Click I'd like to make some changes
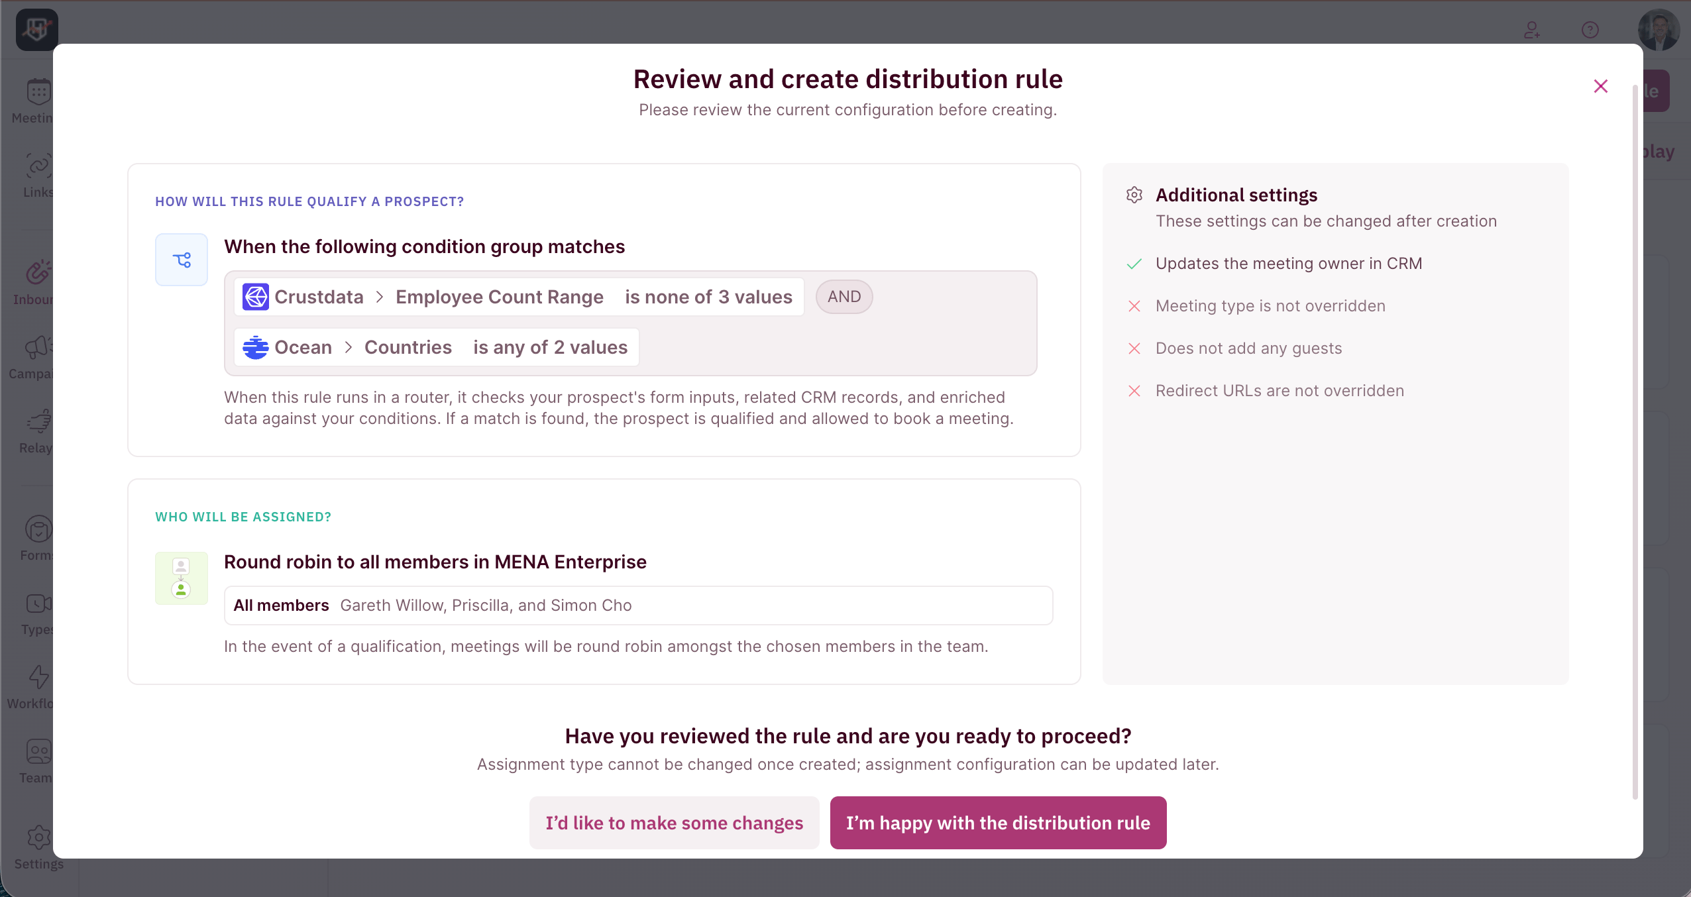The width and height of the screenshot is (1691, 897). pyautogui.click(x=674, y=823)
